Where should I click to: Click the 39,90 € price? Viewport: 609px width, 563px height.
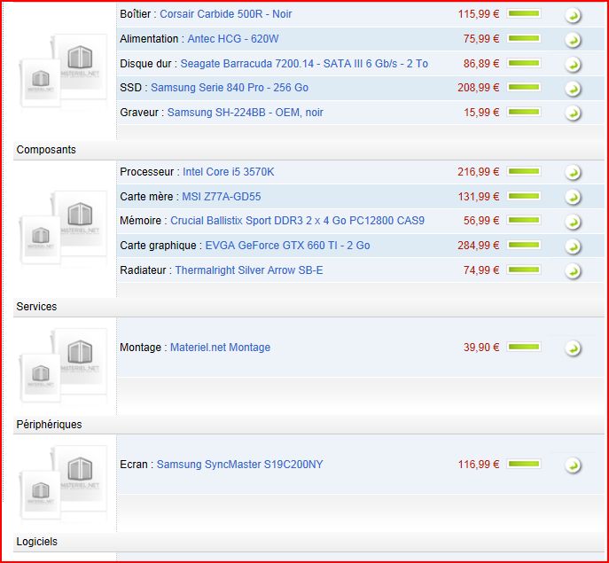tap(481, 348)
